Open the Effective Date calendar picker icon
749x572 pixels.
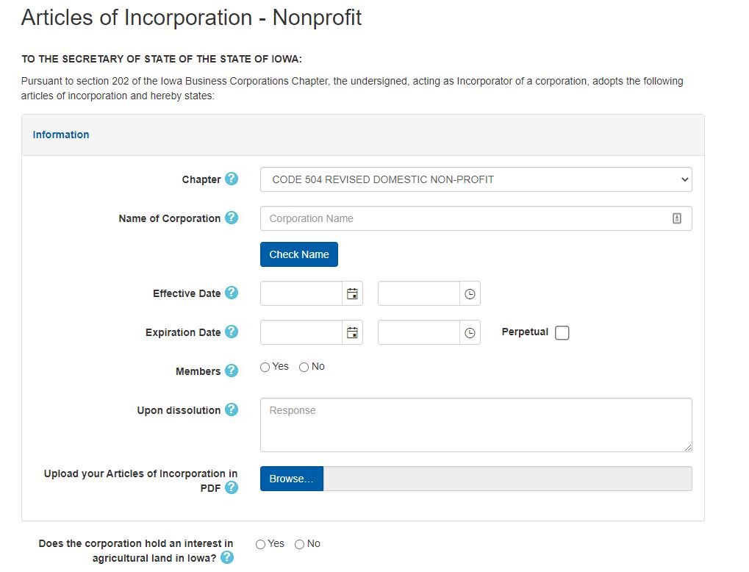(352, 293)
